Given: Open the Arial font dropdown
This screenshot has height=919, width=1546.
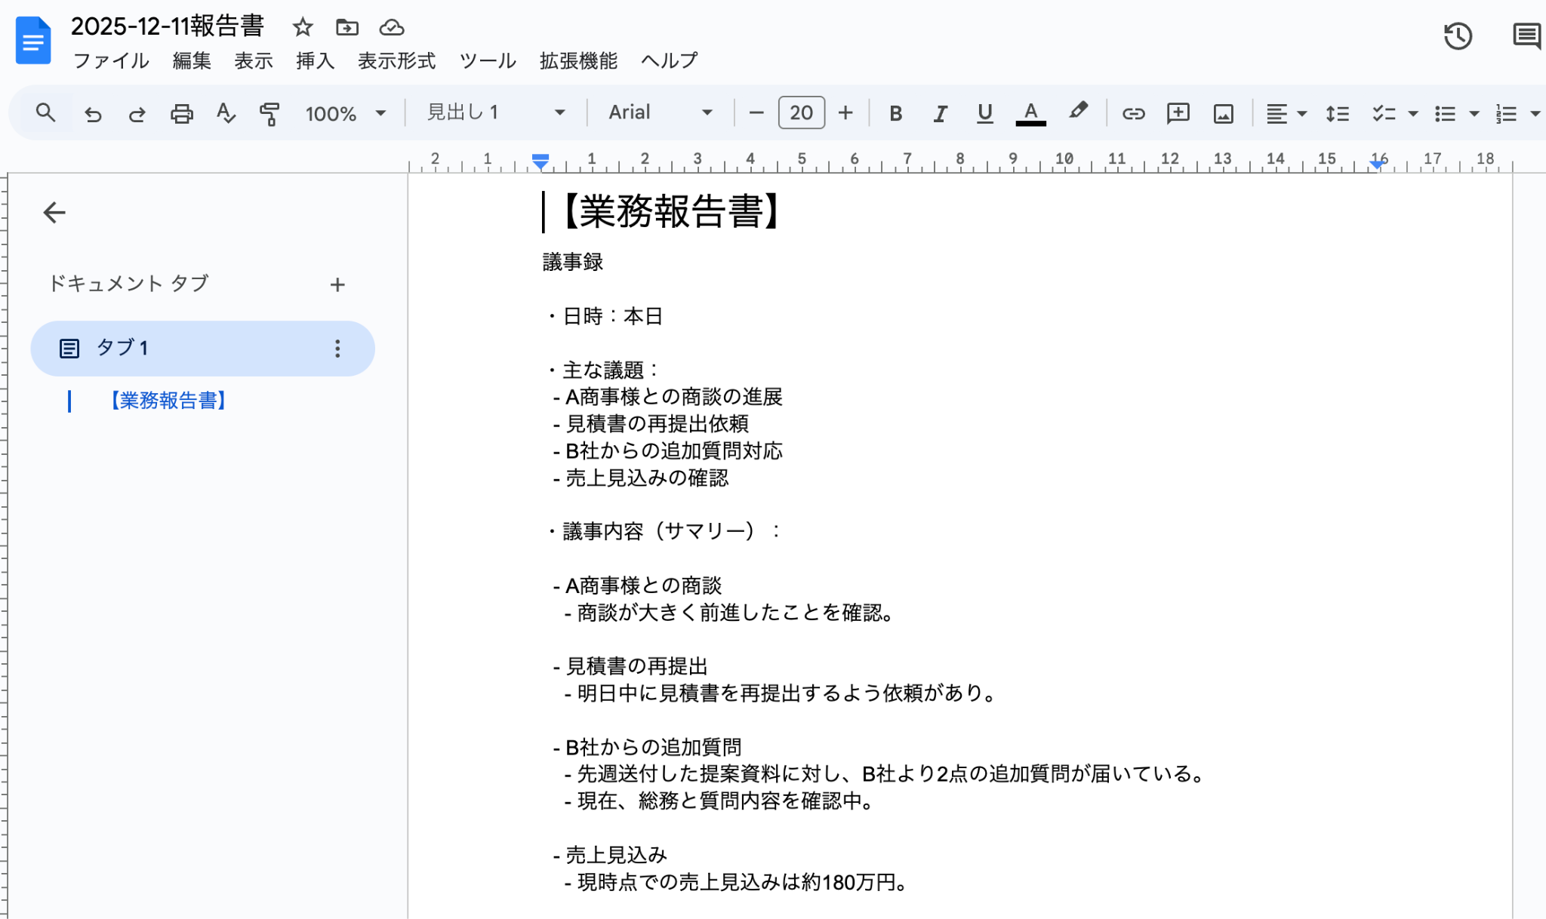Looking at the screenshot, I should 661,113.
